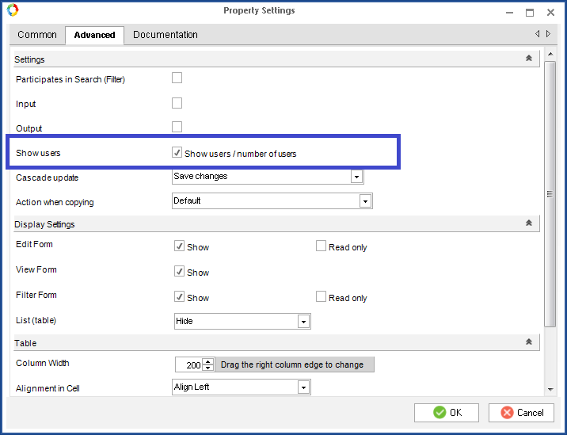567x435 pixels.
Task: Collapse the Settings section chevron
Action: (x=529, y=58)
